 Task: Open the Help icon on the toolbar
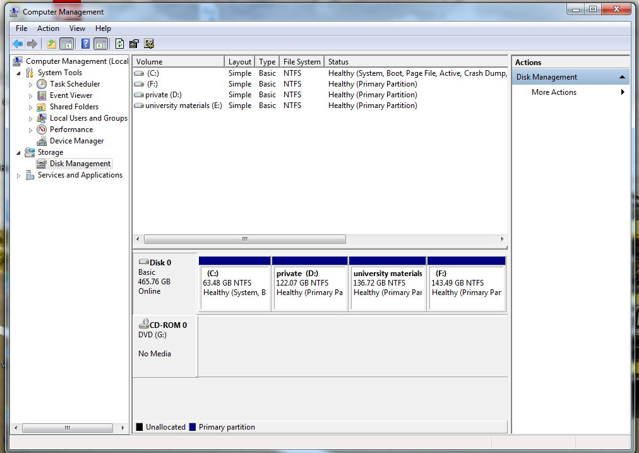86,44
